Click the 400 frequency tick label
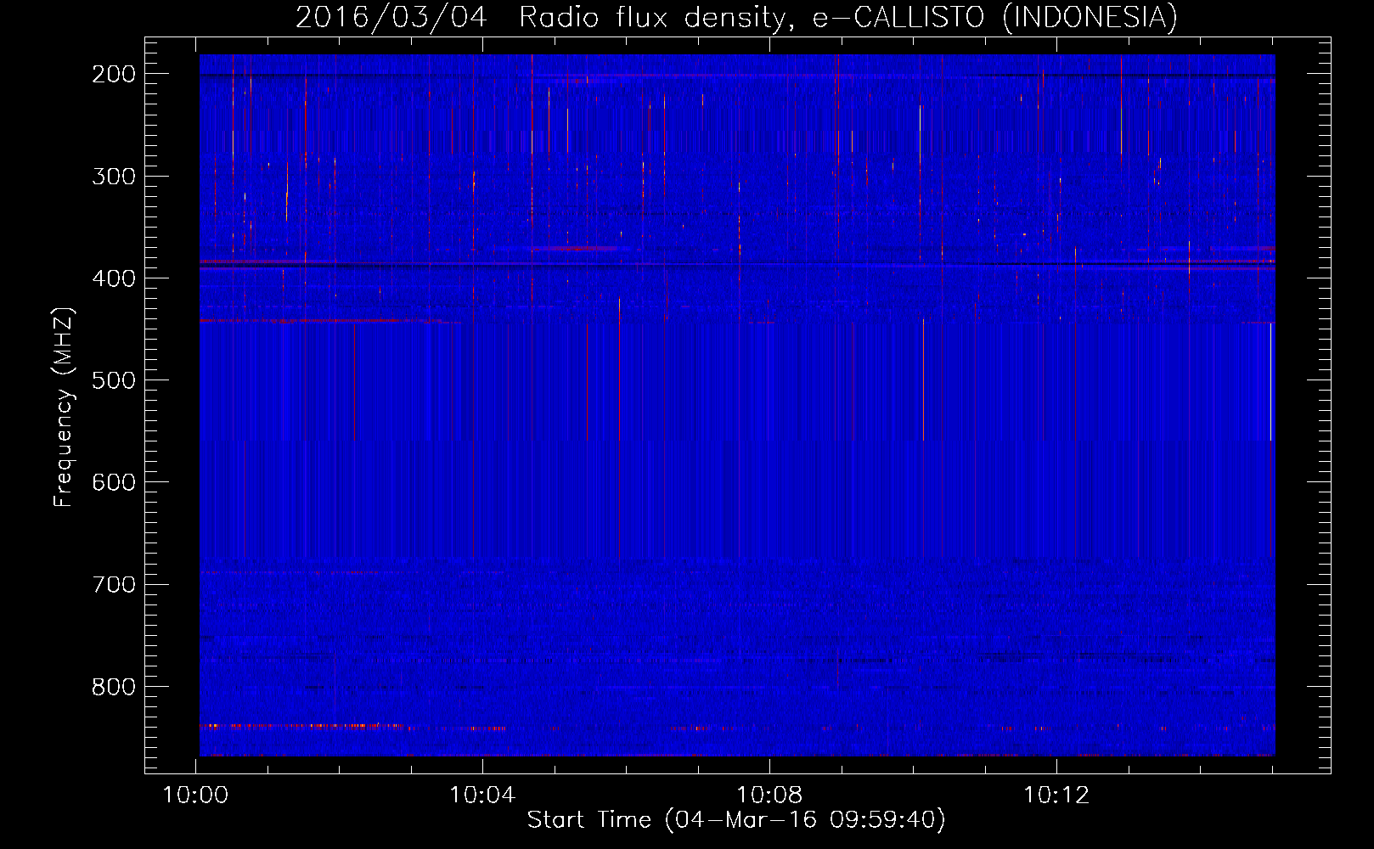1374x849 pixels. tap(114, 278)
